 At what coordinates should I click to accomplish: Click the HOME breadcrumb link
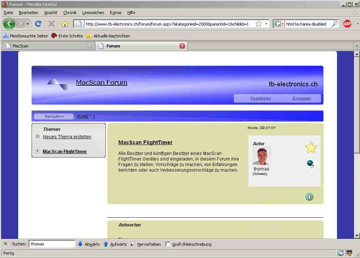82,116
